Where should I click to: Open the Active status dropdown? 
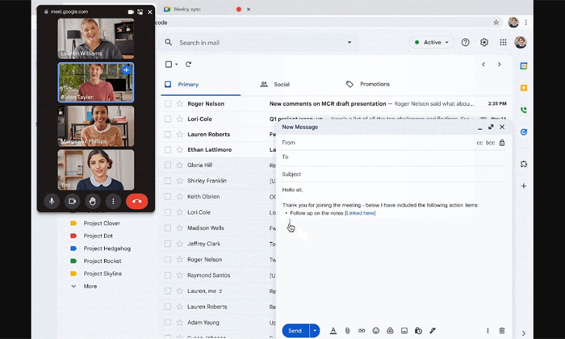[432, 42]
